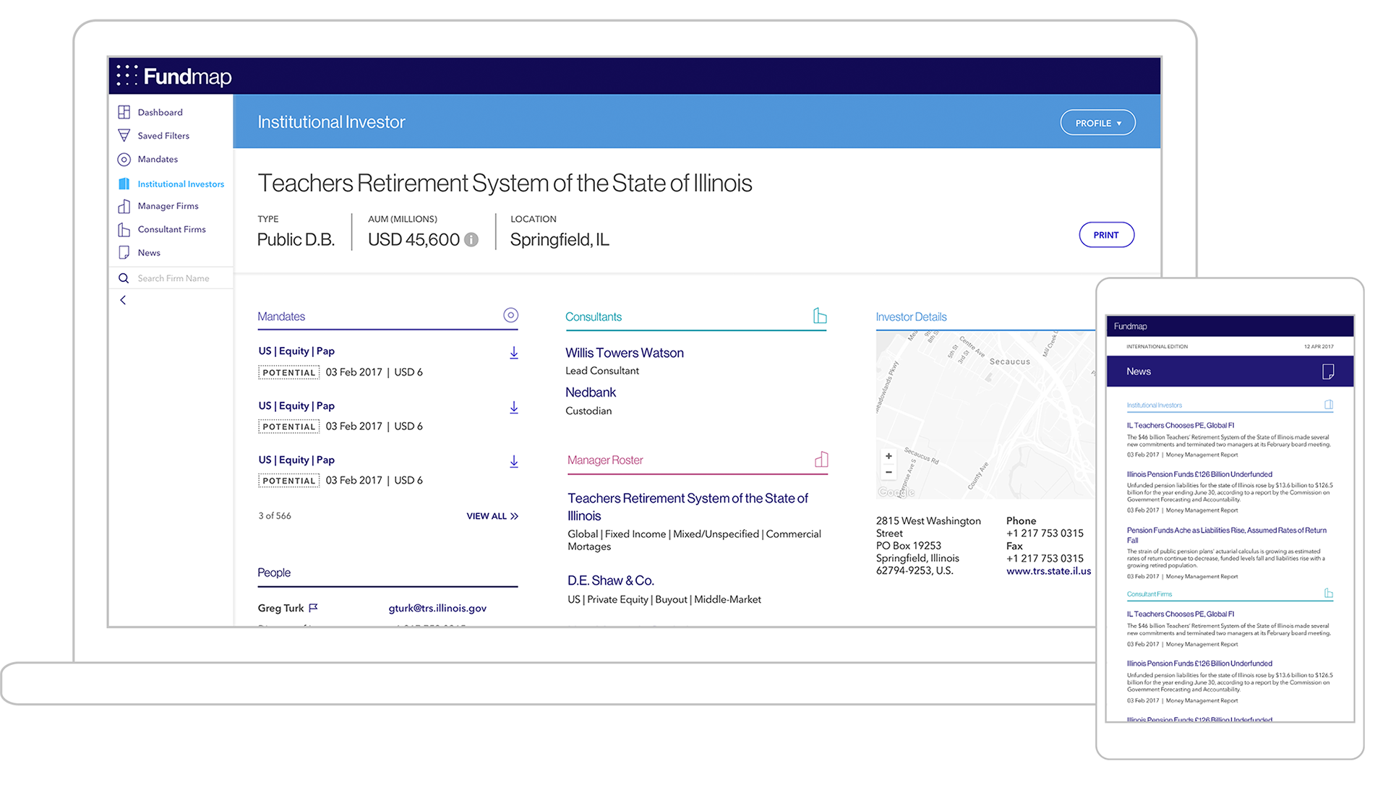This screenshot has height=790, width=1388.
Task: Open Saved Filters in the sidebar
Action: click(163, 136)
